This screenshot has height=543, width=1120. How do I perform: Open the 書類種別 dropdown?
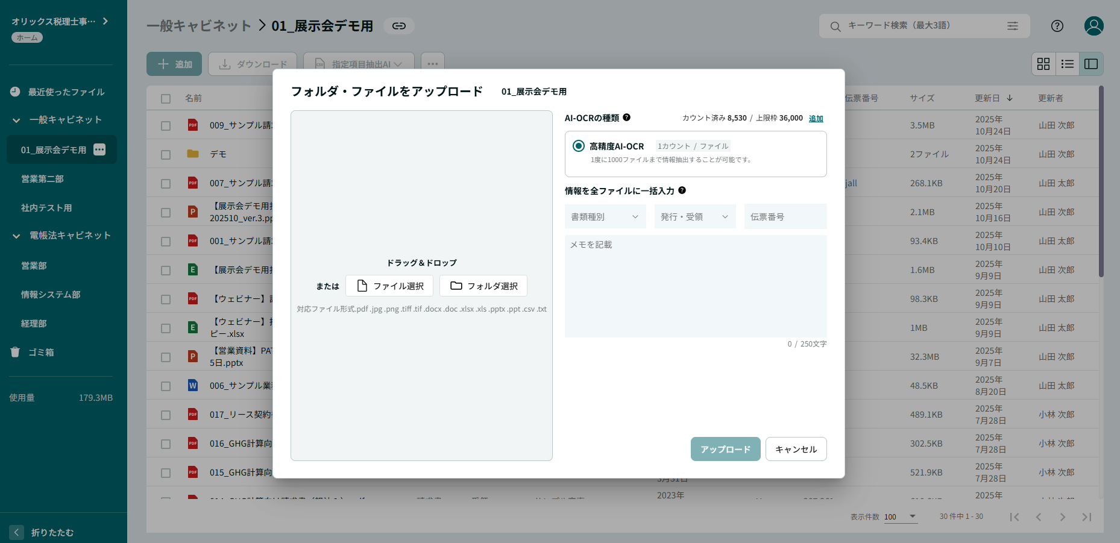[x=605, y=216]
